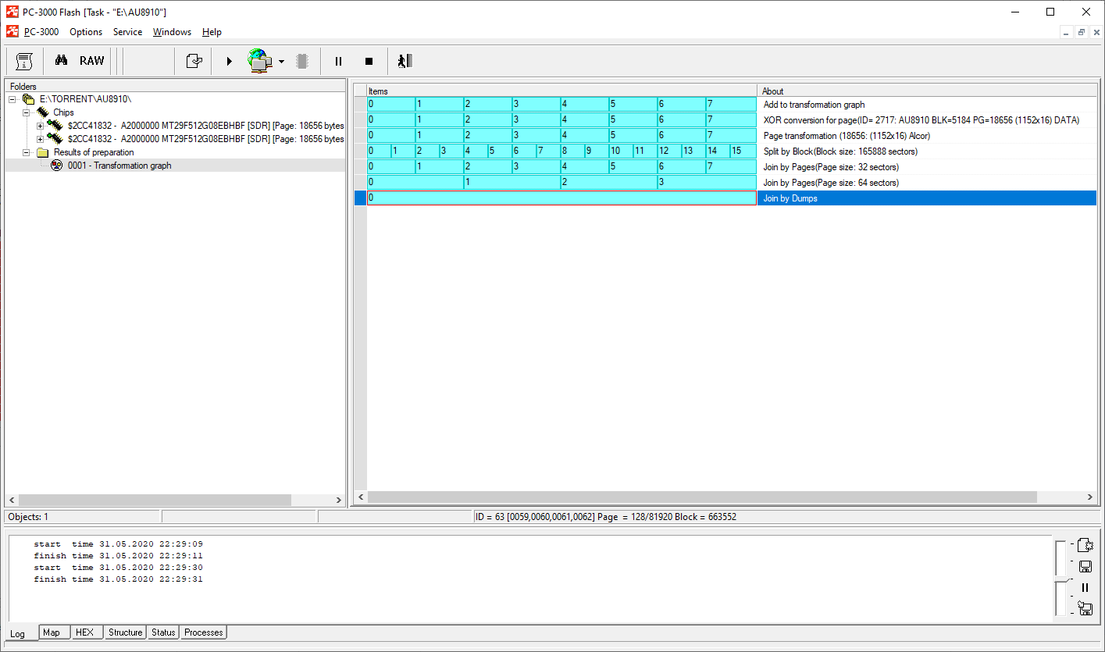Collapse the Results of preparation folder
The width and height of the screenshot is (1105, 652).
point(27,152)
